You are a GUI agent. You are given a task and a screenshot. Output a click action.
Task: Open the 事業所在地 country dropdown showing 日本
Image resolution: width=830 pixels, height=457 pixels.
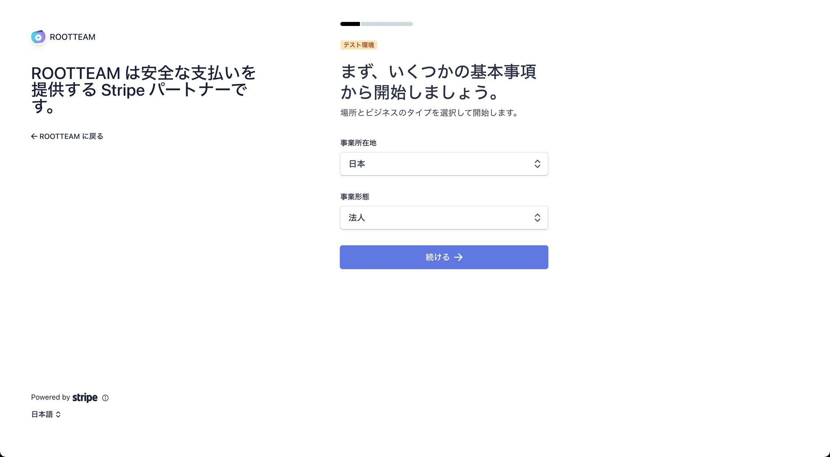444,164
